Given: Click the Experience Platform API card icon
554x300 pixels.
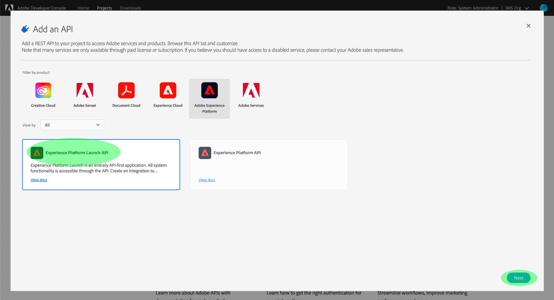Looking at the screenshot, I should [205, 153].
